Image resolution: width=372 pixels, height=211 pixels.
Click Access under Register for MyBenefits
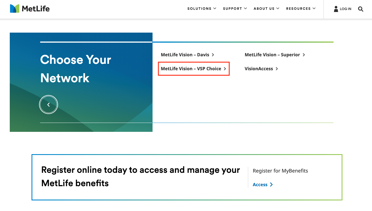tap(260, 185)
